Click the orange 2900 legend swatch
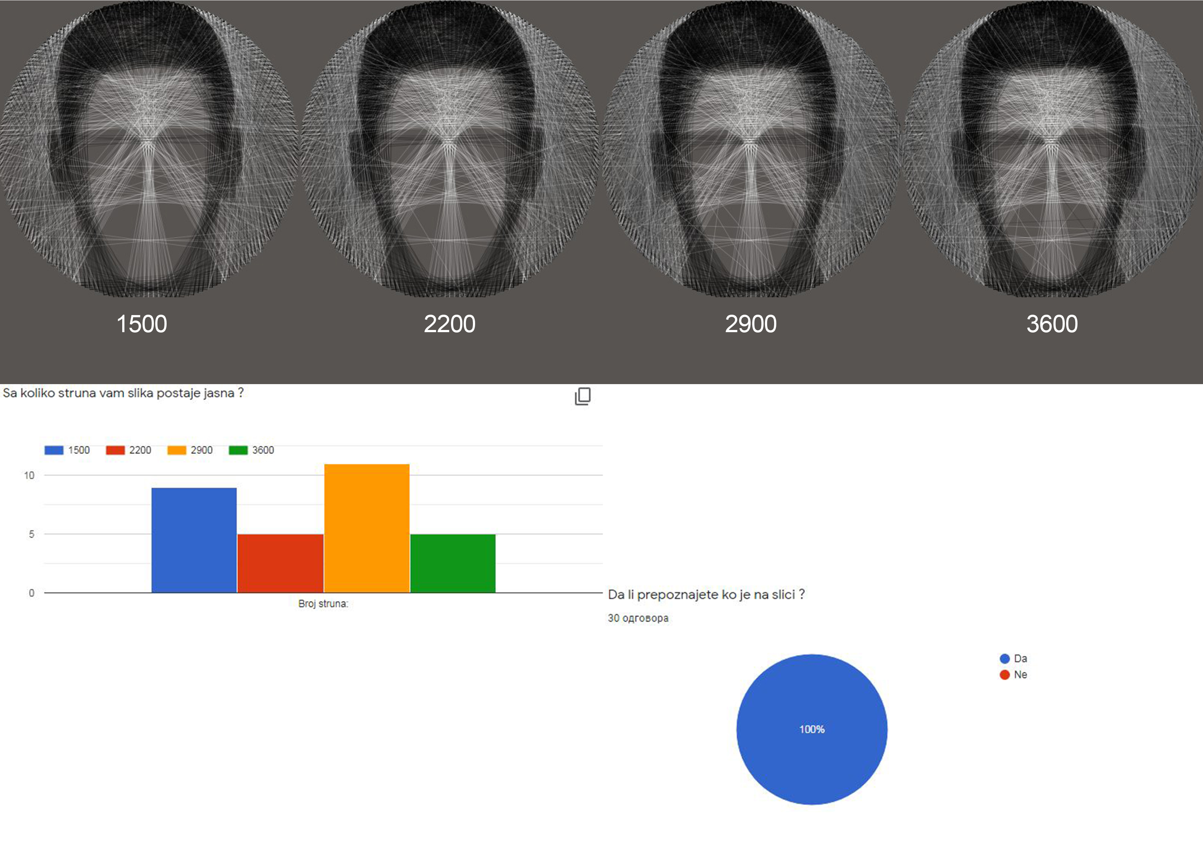Screen dimensions: 1203x850 (176, 450)
